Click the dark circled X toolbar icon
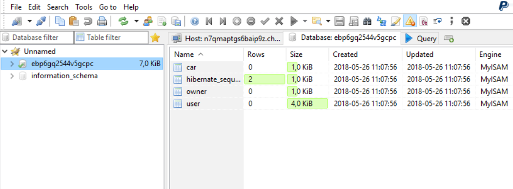The image size is (513, 189). point(466,21)
